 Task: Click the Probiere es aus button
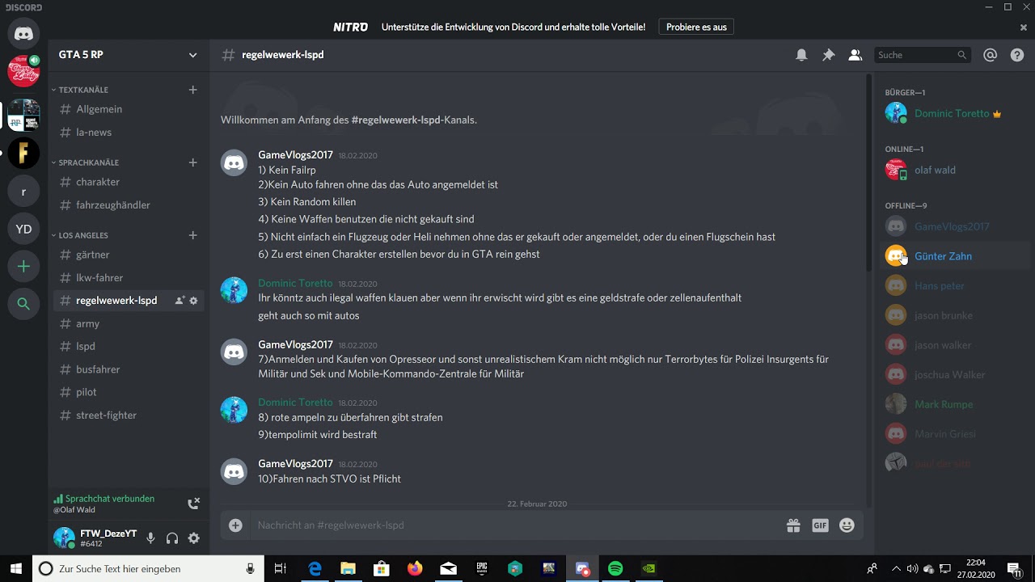point(696,27)
